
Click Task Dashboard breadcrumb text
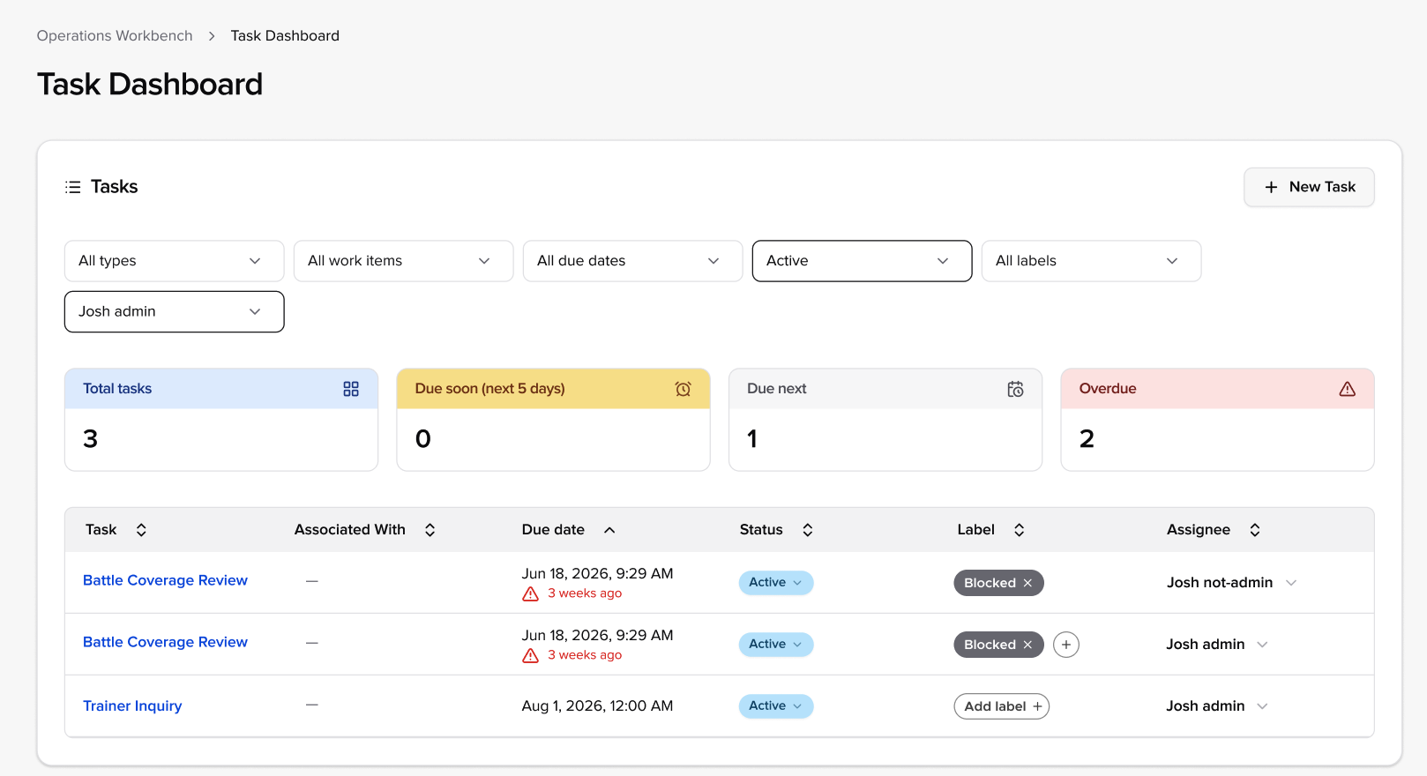285,36
